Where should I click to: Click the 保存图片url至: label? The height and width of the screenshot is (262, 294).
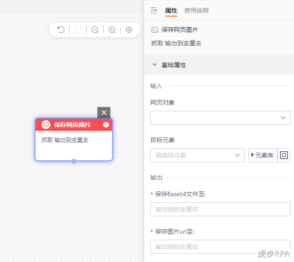tap(174, 231)
